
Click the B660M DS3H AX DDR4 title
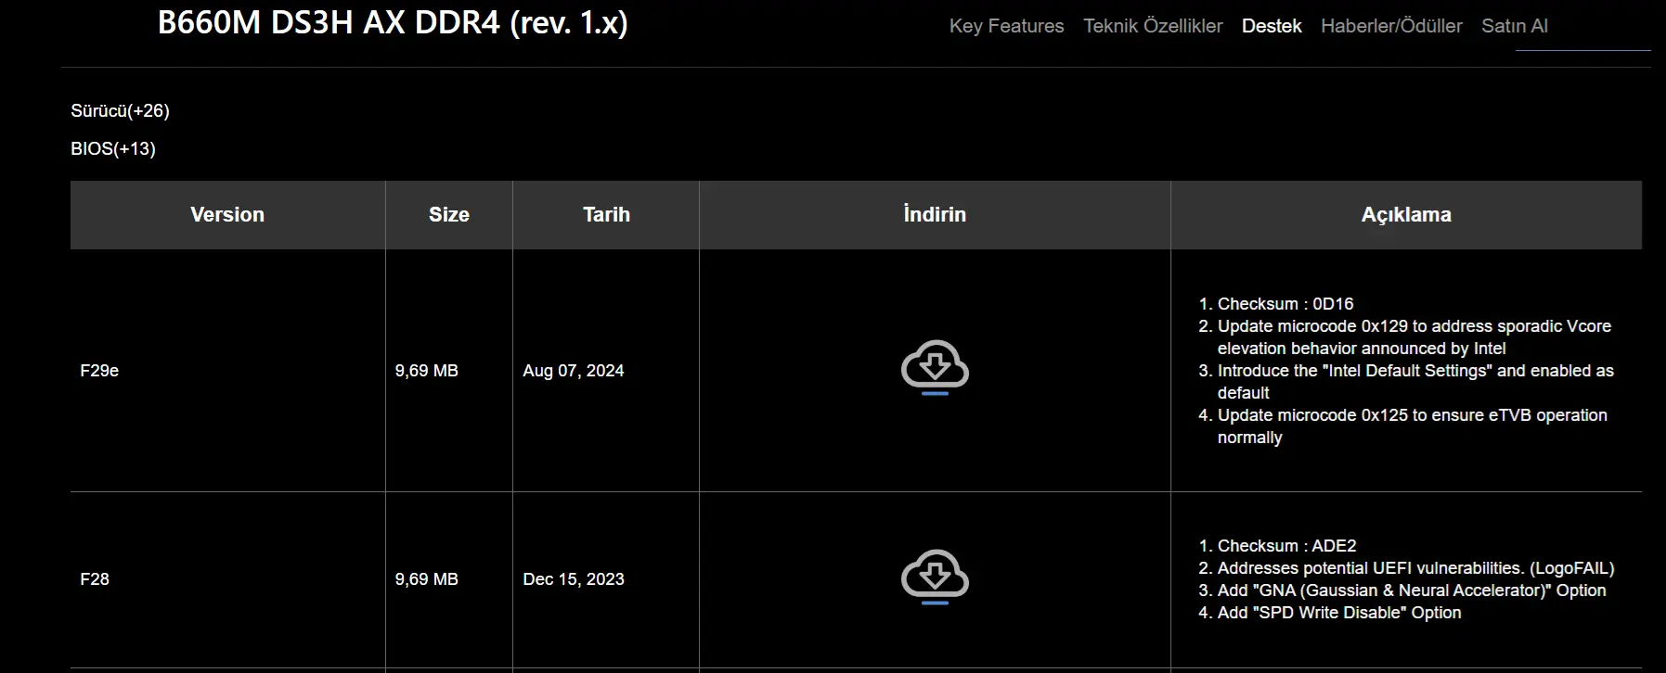click(393, 22)
